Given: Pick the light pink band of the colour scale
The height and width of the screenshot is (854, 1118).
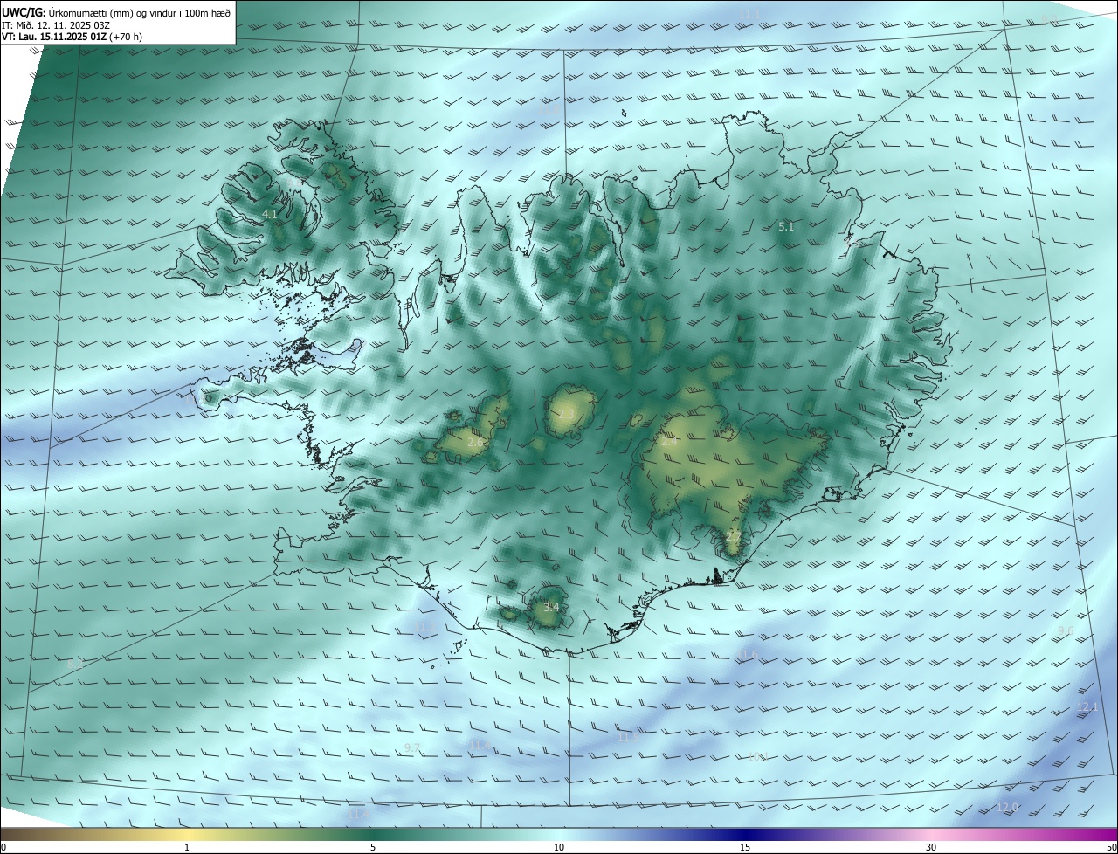Looking at the screenshot, I should click(931, 834).
